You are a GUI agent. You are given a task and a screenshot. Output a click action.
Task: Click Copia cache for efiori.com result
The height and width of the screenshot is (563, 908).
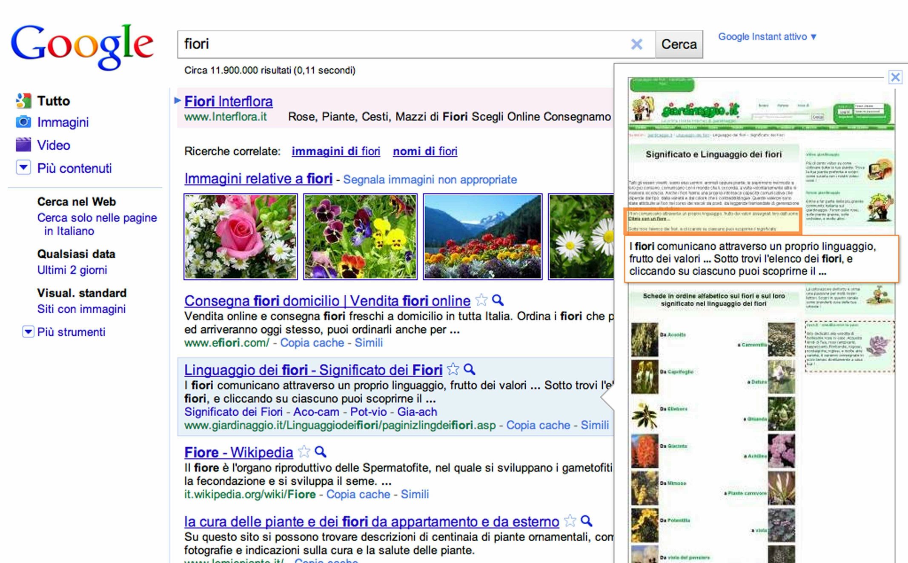[312, 343]
